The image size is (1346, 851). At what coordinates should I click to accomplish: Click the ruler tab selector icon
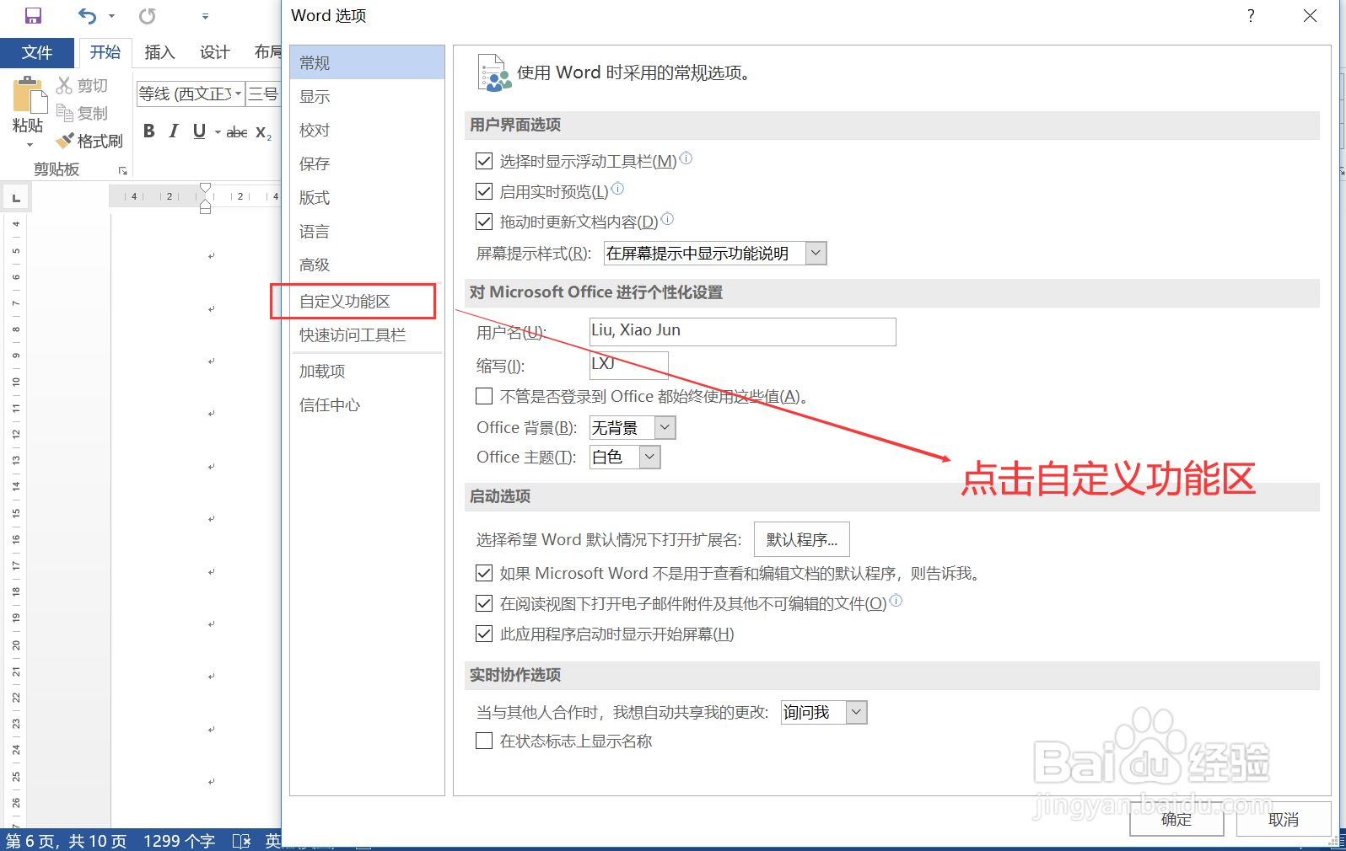(x=16, y=198)
